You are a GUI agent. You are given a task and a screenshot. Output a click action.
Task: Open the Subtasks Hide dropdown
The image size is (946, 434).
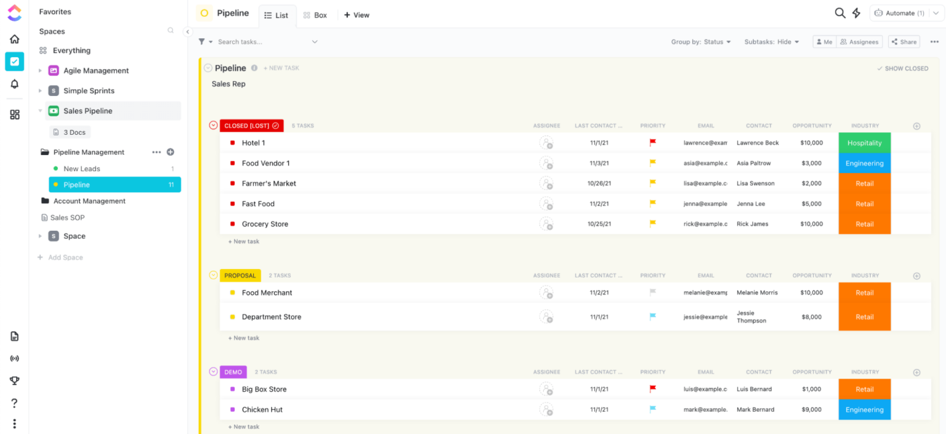click(x=767, y=41)
